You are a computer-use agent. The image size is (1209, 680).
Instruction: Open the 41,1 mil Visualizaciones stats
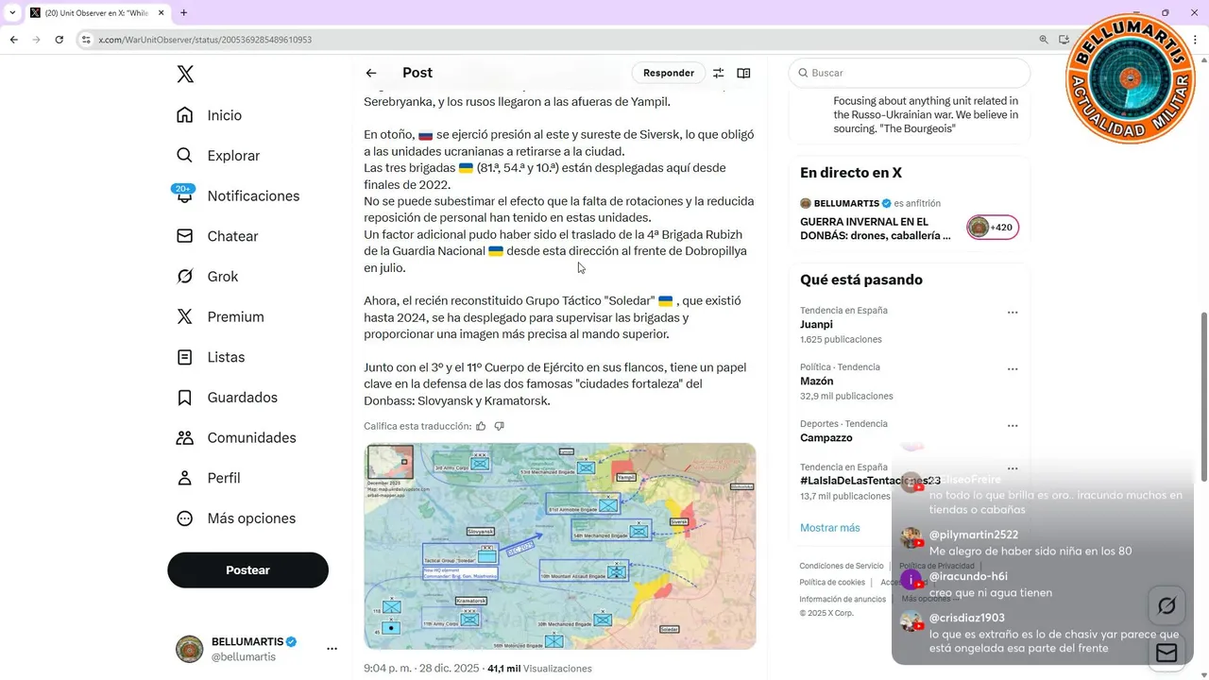coord(539,669)
